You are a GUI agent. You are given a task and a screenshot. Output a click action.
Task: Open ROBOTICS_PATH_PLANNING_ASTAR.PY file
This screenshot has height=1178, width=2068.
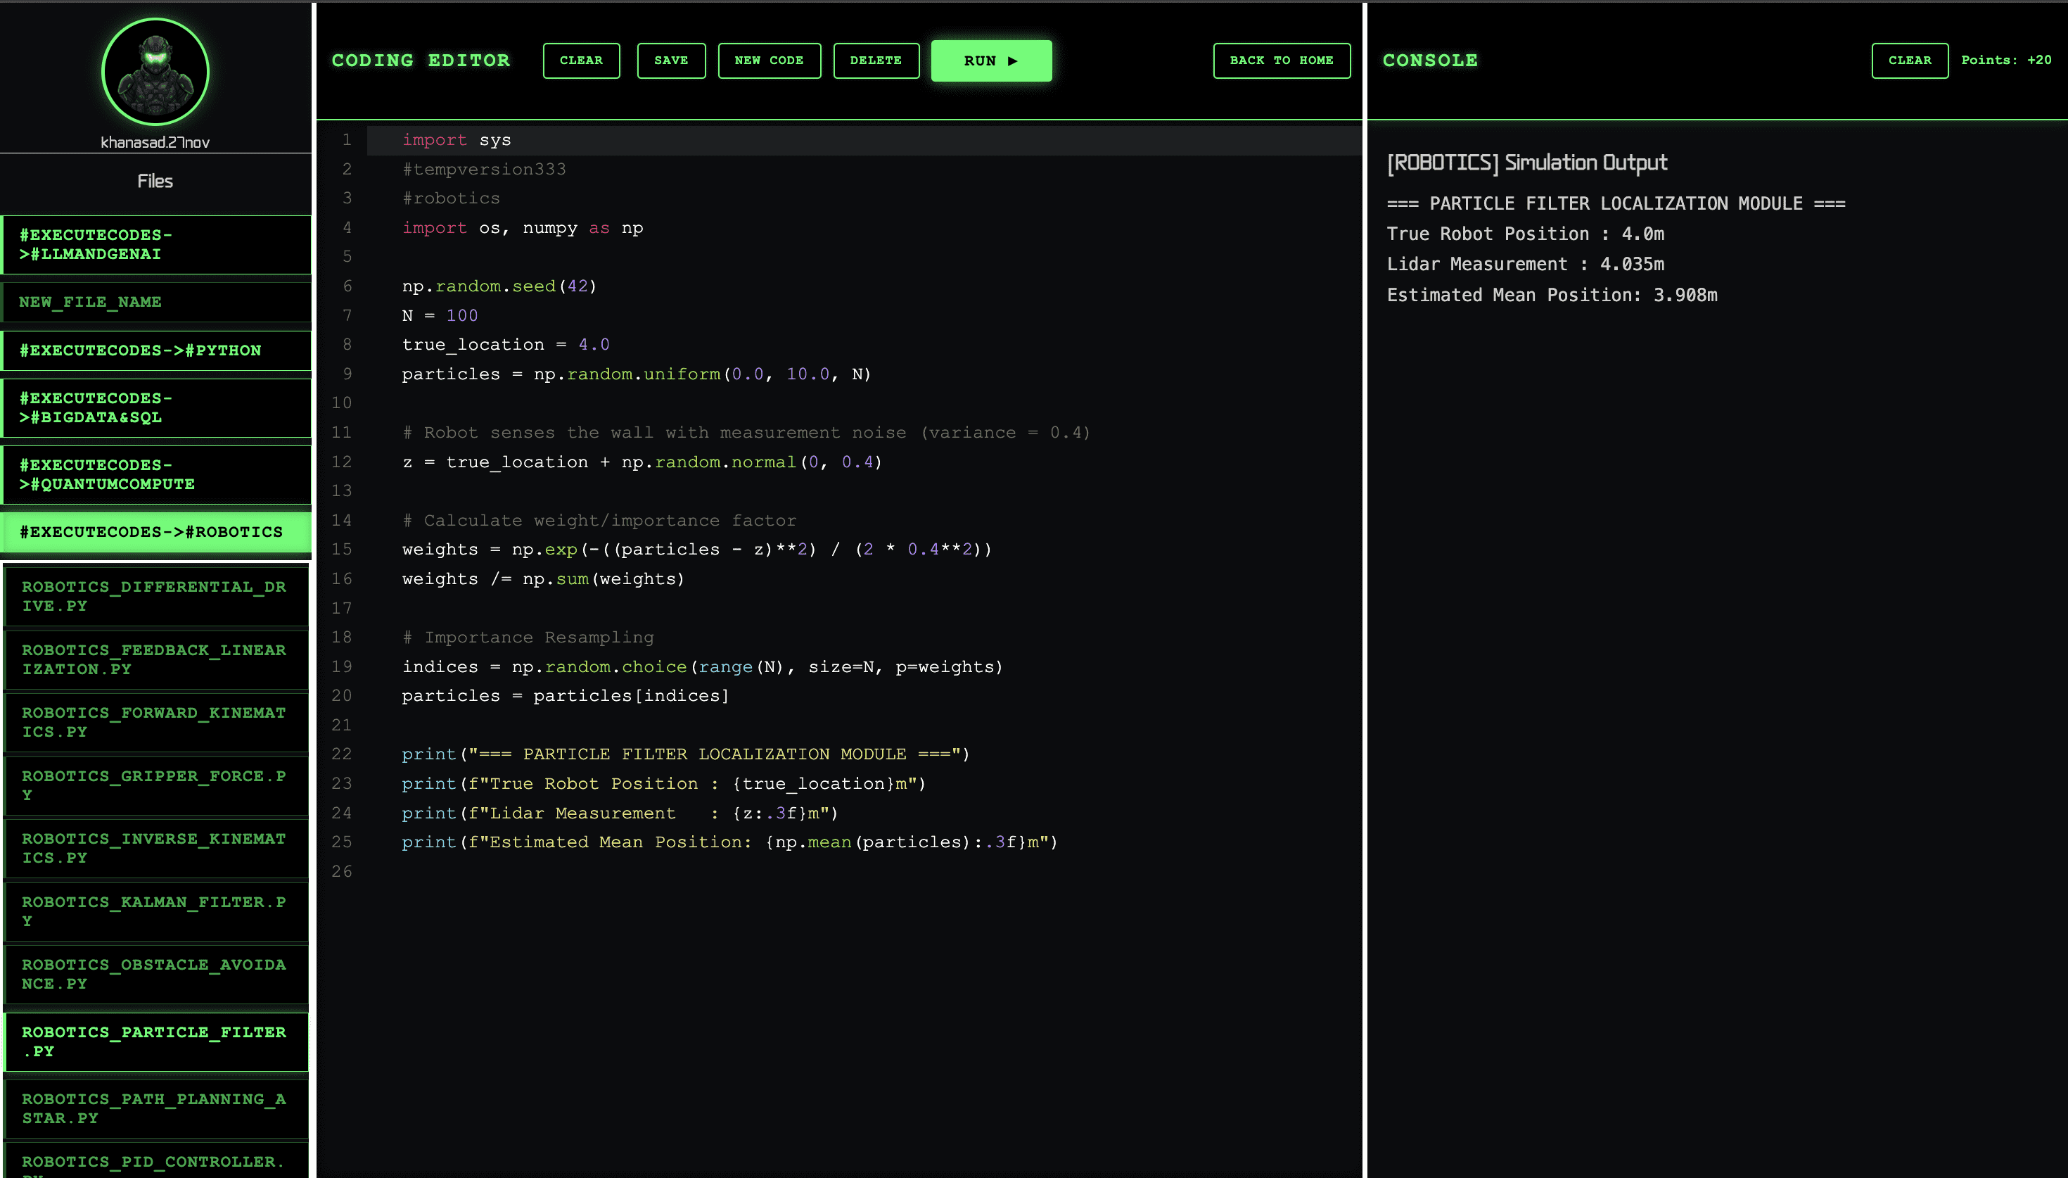pyautogui.click(x=157, y=1109)
